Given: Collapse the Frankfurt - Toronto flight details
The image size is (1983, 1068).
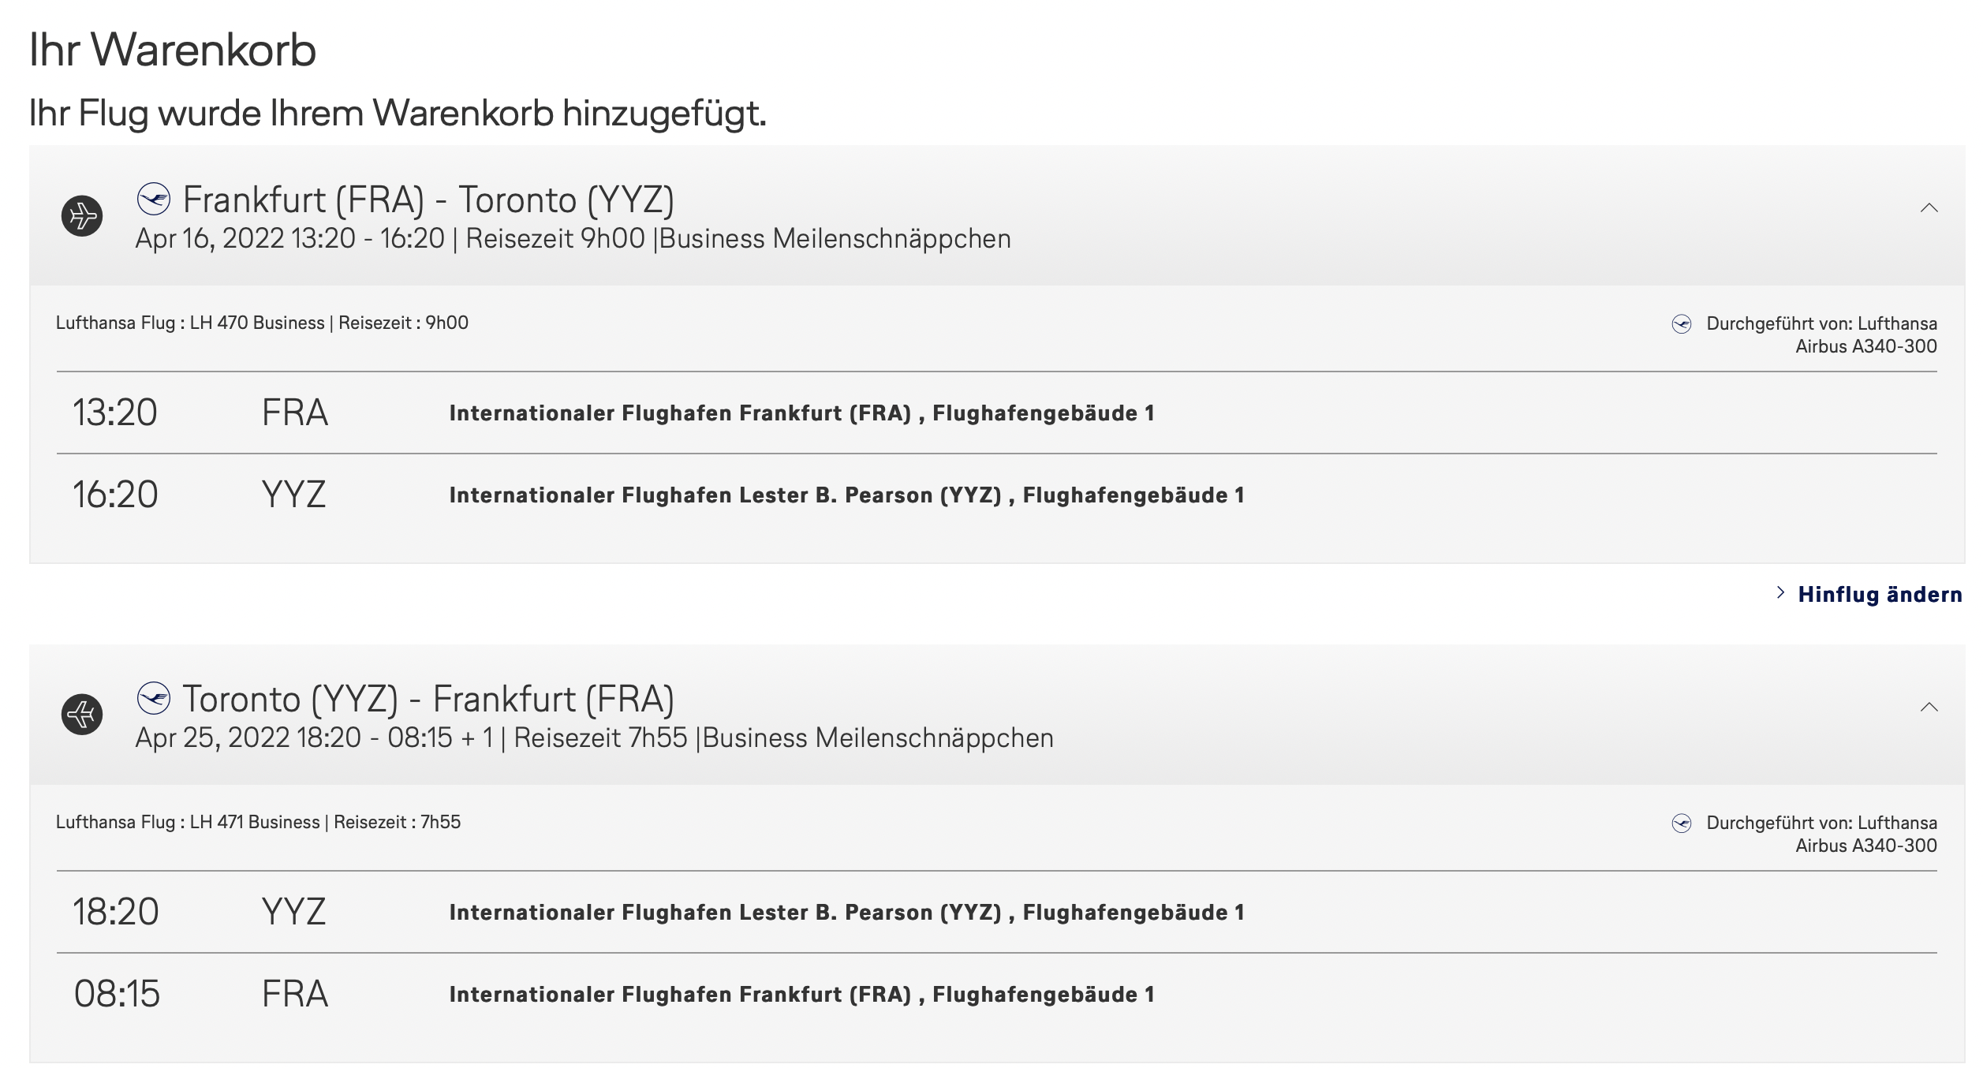Looking at the screenshot, I should (x=1929, y=208).
